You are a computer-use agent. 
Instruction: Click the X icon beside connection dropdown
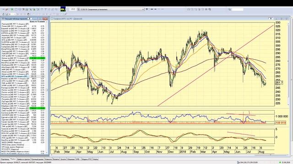(147, 9)
